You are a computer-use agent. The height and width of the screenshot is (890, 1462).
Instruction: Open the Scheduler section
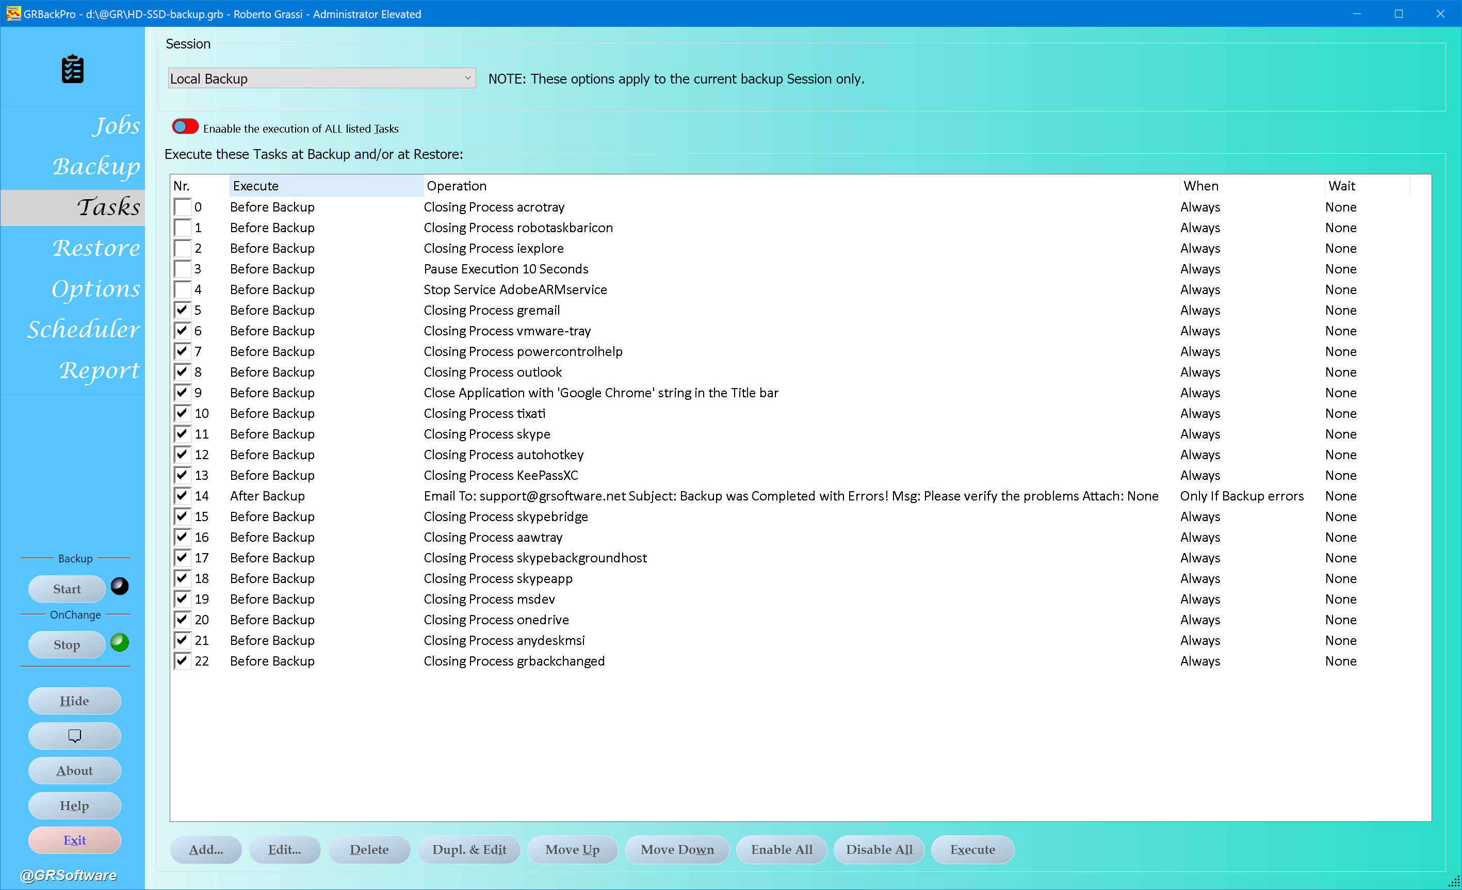click(x=83, y=329)
